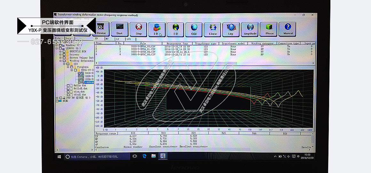Image resolution: width=371 pixels, height=173 pixels.
Task: Check the $RECYCLE.BIN folder checkbox
Action: (x=64, y=52)
